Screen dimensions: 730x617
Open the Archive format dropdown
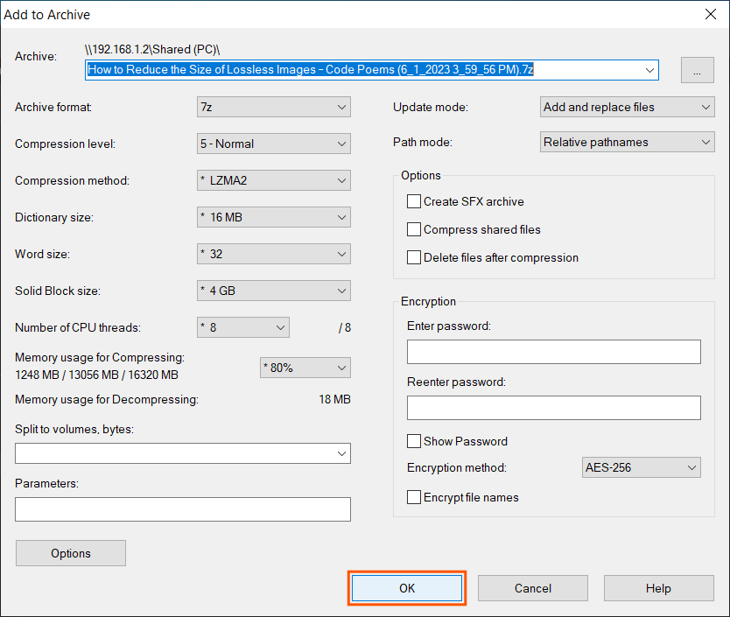click(274, 107)
